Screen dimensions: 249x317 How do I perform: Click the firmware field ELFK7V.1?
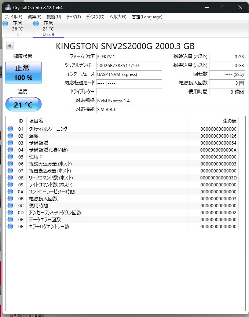point(129,57)
